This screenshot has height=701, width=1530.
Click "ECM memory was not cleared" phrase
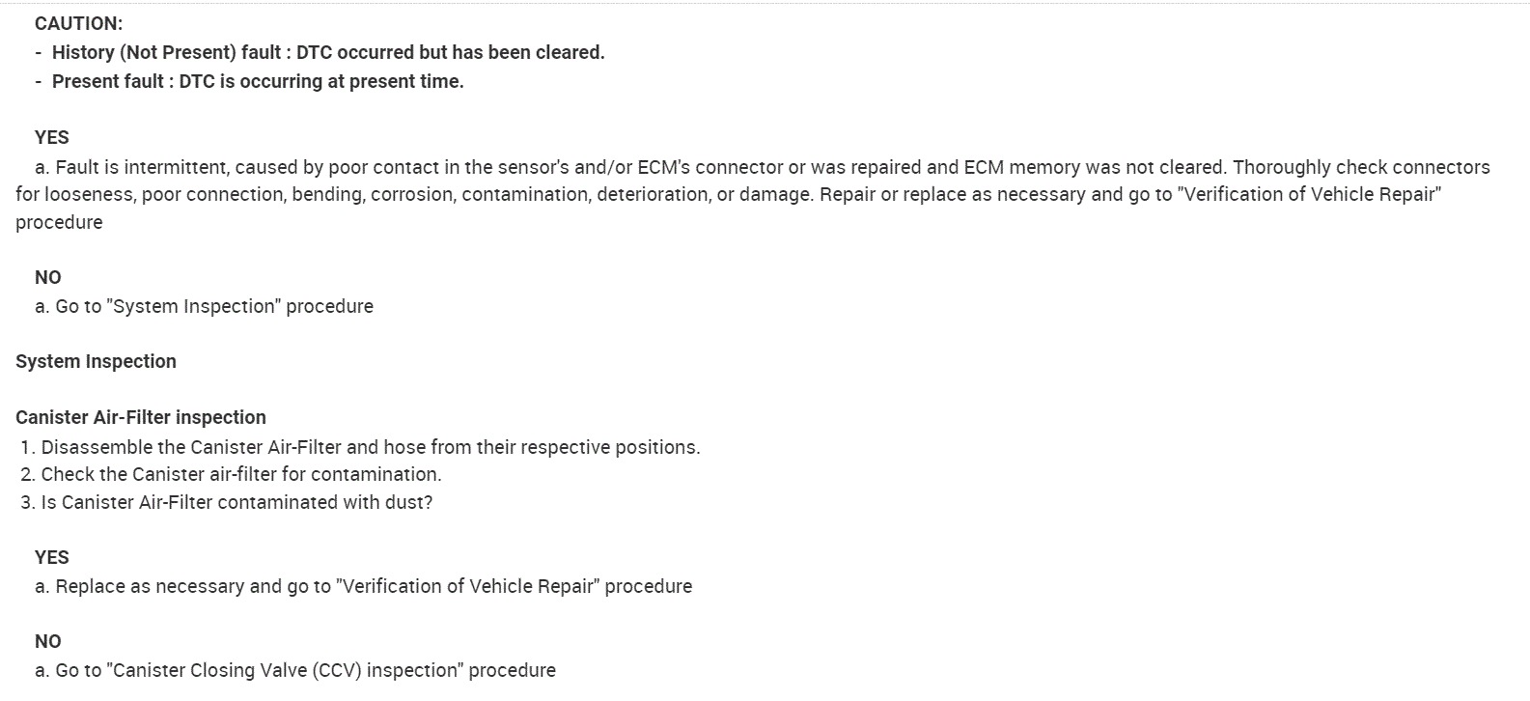(1095, 167)
